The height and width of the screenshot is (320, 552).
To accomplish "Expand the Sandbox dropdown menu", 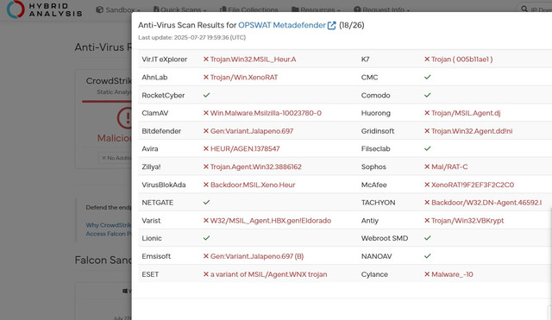I will pyautogui.click(x=118, y=9).
